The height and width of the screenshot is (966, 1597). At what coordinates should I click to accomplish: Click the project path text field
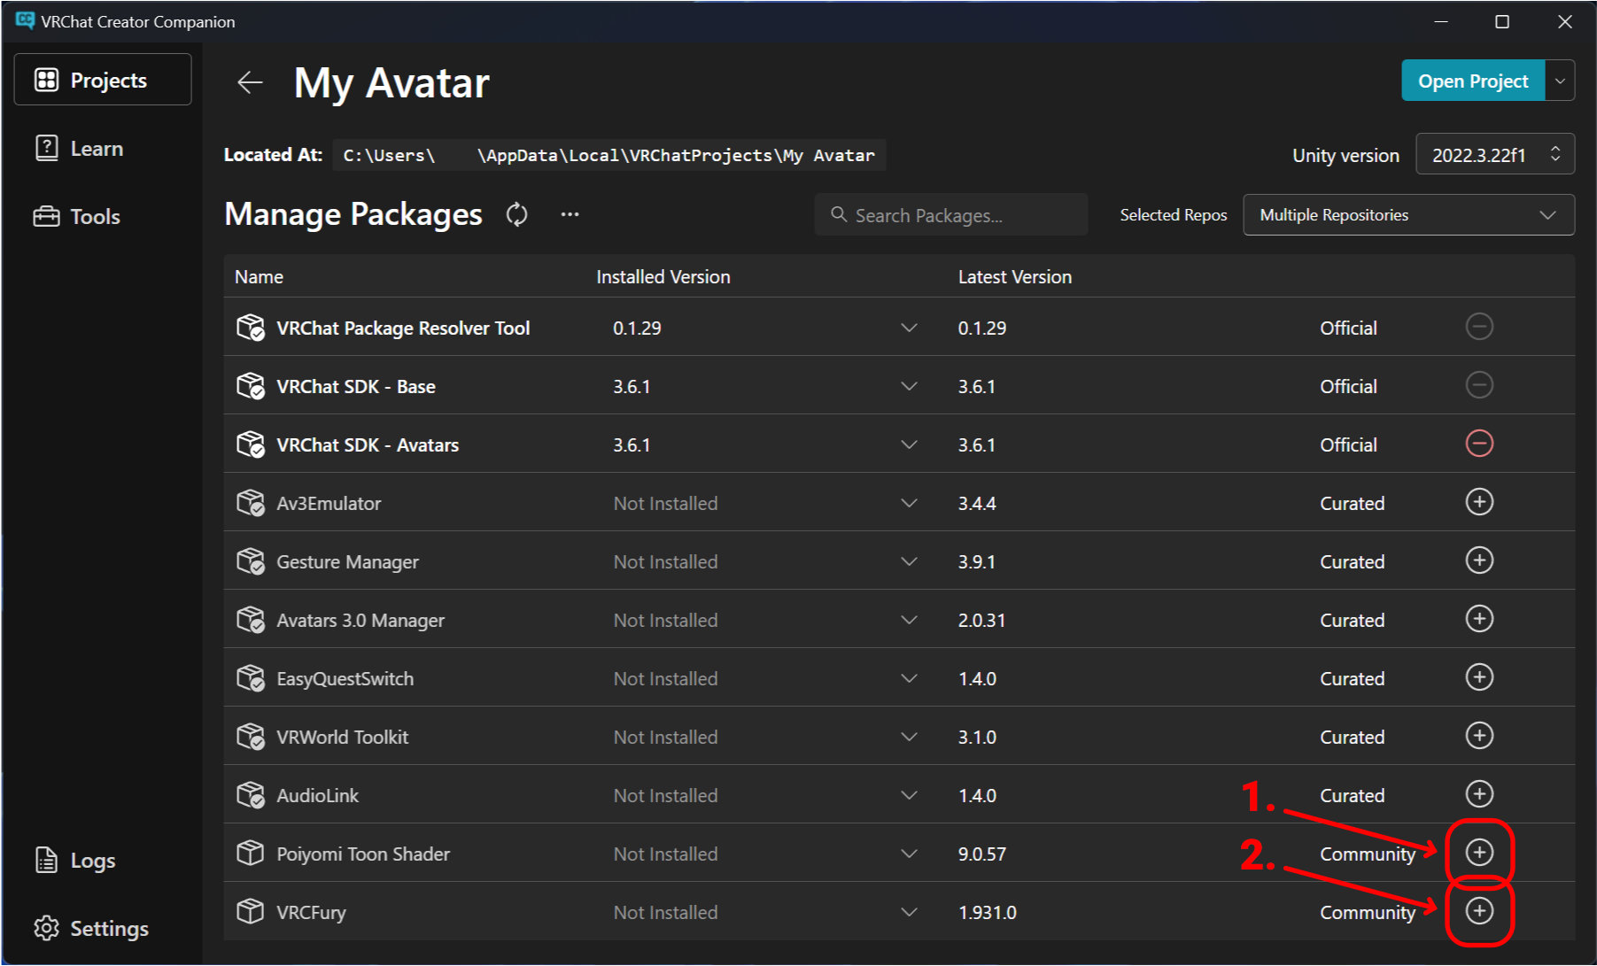[609, 155]
